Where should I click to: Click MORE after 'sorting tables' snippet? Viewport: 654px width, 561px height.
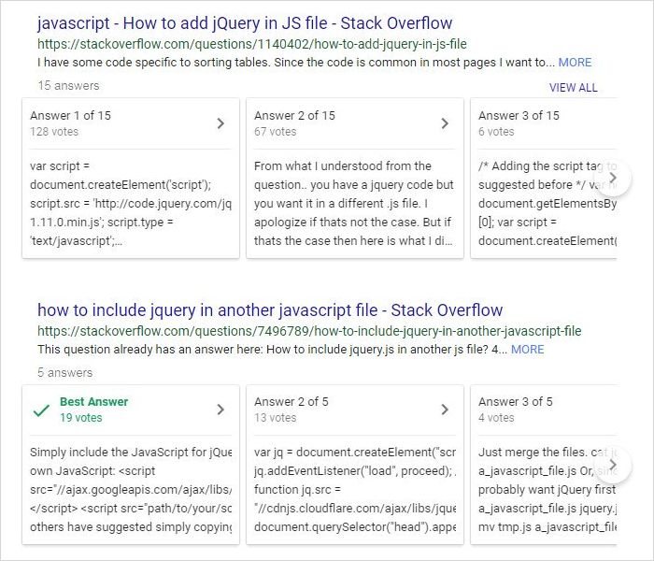coord(575,63)
